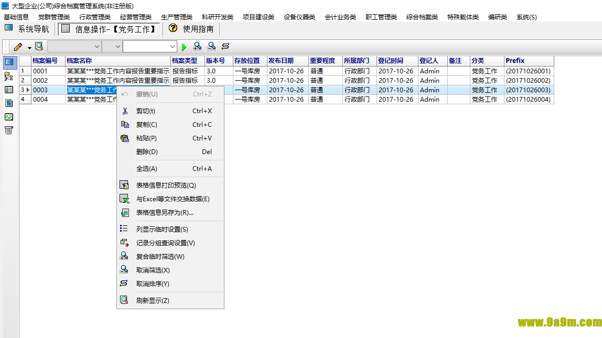Click the cancel sort icon in toolbar
Image resolution: width=602 pixels, height=338 pixels.
point(225,47)
